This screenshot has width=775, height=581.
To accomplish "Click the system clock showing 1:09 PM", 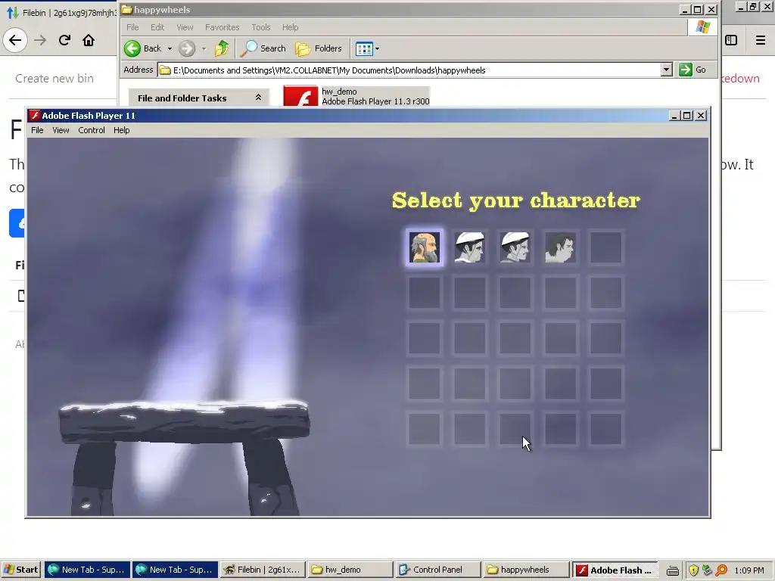I will (x=749, y=570).
